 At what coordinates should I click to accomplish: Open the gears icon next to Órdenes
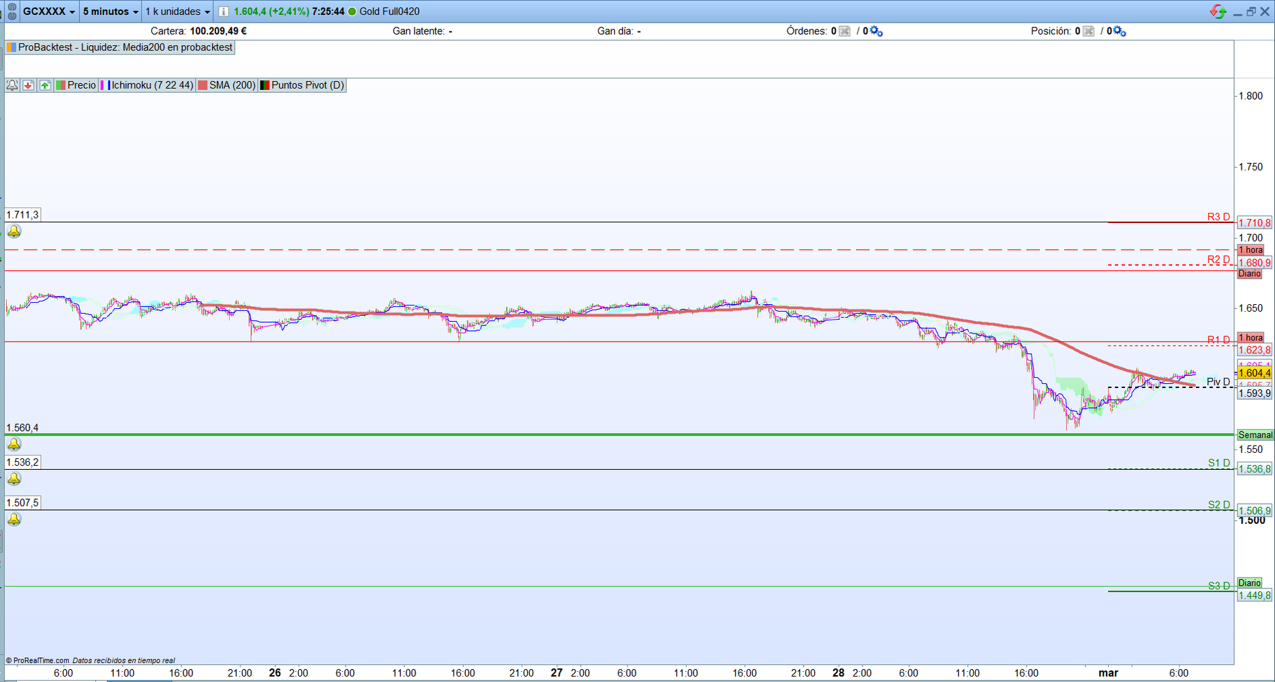tap(877, 31)
